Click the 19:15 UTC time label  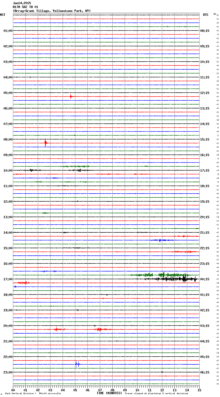point(205,202)
